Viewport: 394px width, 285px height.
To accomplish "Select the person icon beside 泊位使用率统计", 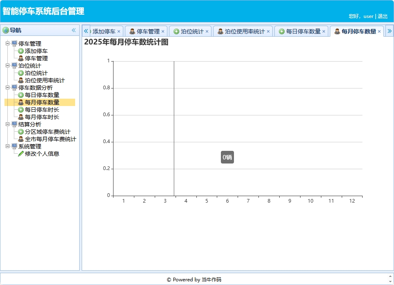I will 21,80.
